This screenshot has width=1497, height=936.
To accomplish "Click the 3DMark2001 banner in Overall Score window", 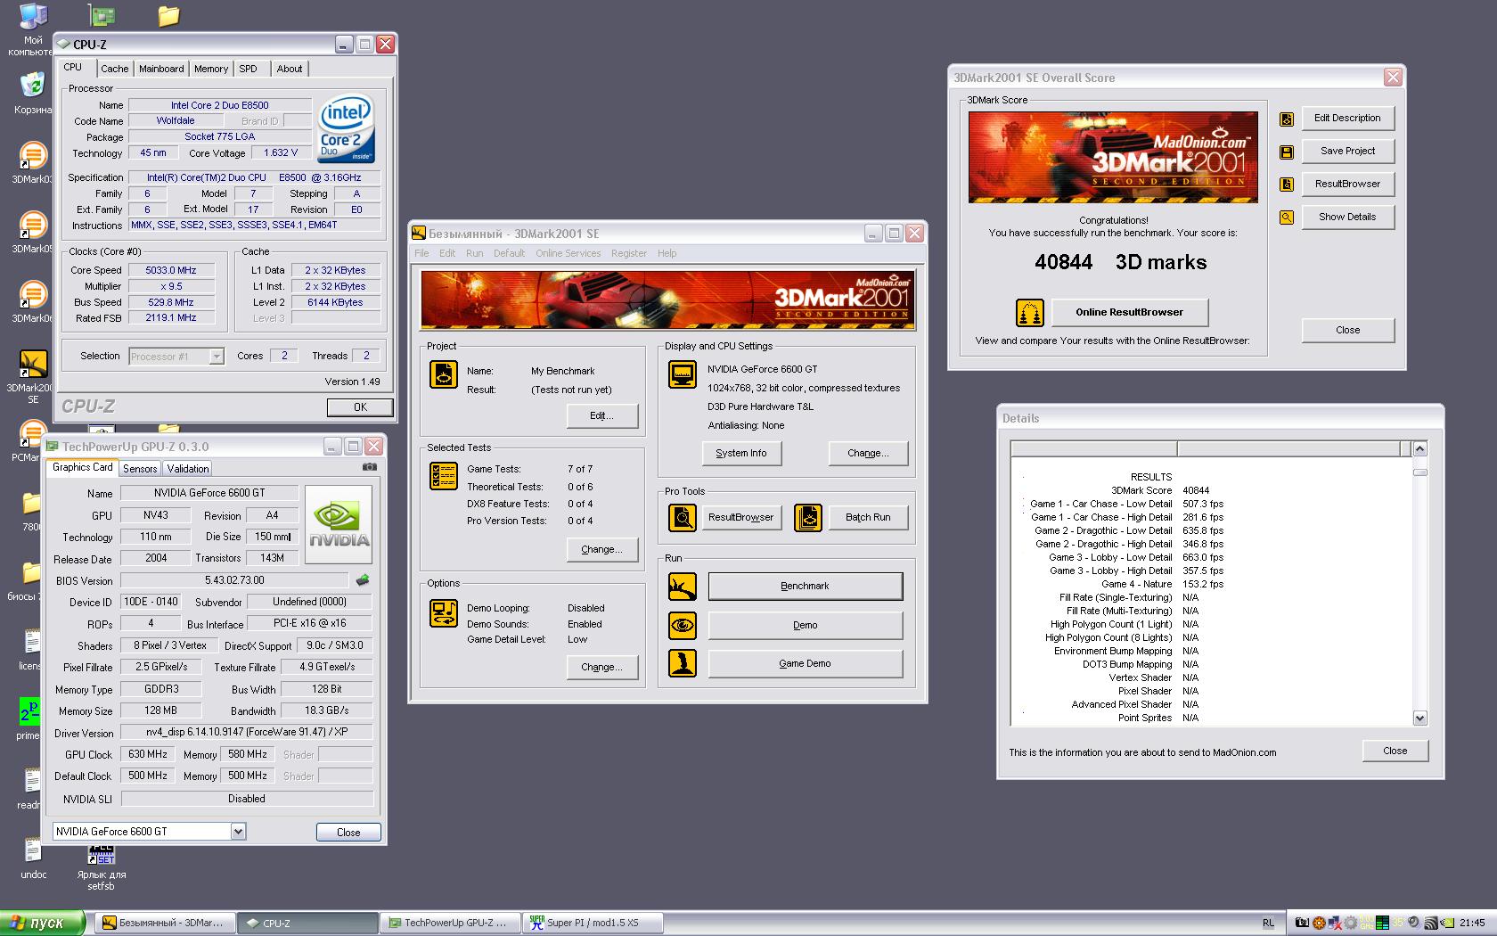I will click(1113, 157).
